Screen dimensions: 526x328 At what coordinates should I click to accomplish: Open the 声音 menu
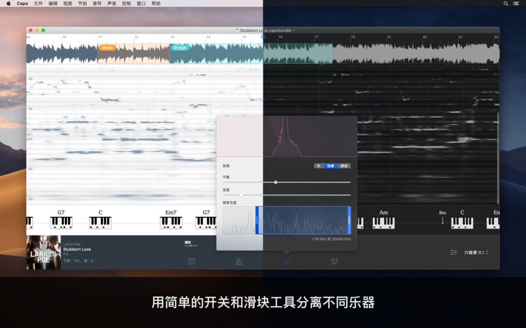[111, 3]
